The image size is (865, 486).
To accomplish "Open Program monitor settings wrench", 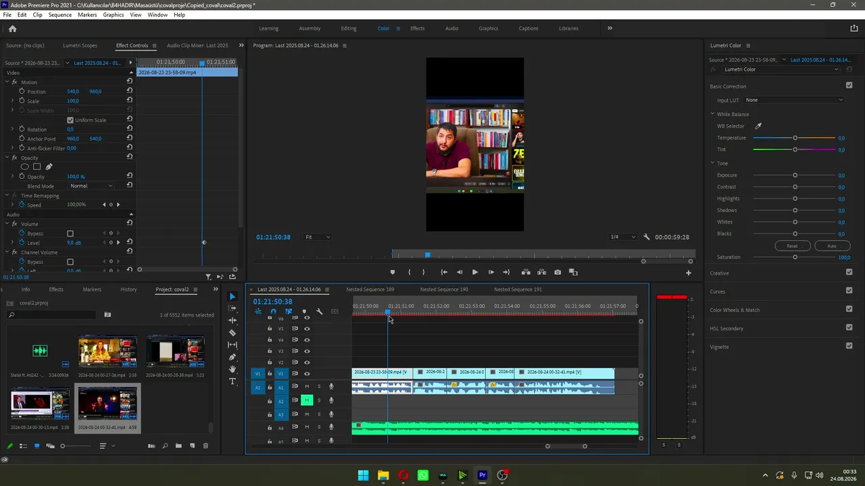I will click(x=647, y=237).
